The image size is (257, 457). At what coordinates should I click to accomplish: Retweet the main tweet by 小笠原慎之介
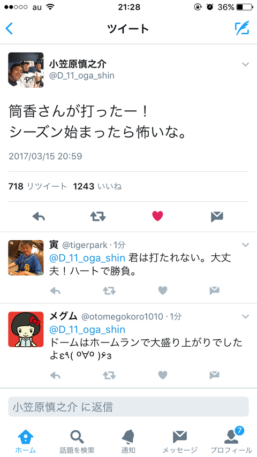click(x=98, y=217)
